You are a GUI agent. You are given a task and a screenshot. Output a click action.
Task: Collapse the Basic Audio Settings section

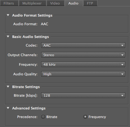(x=8, y=36)
